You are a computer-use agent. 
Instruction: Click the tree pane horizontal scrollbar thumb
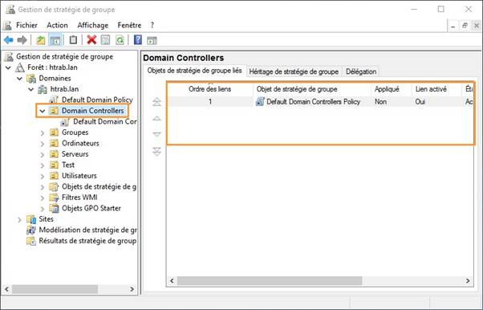[x=55, y=289]
